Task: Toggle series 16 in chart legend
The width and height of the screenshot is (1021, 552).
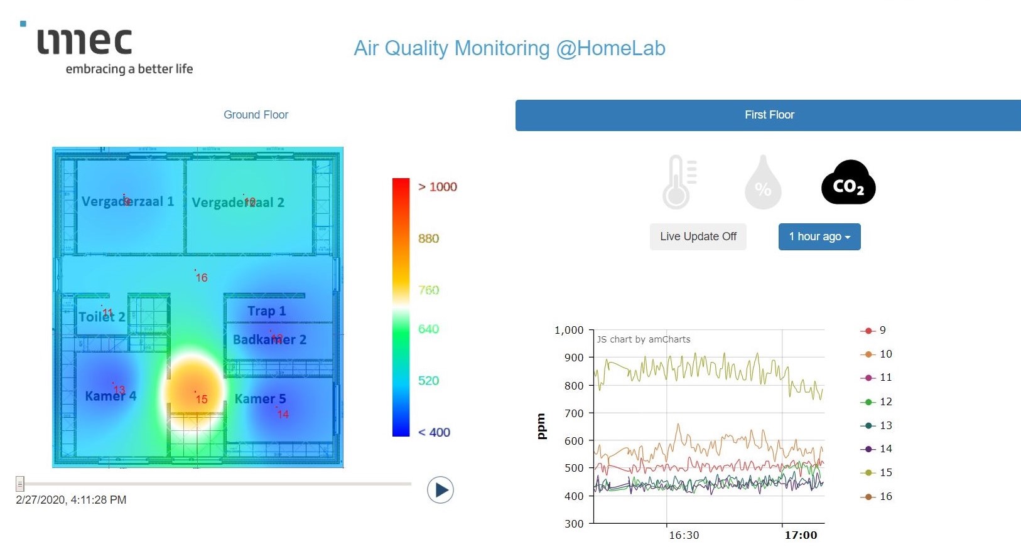Action: [x=876, y=496]
